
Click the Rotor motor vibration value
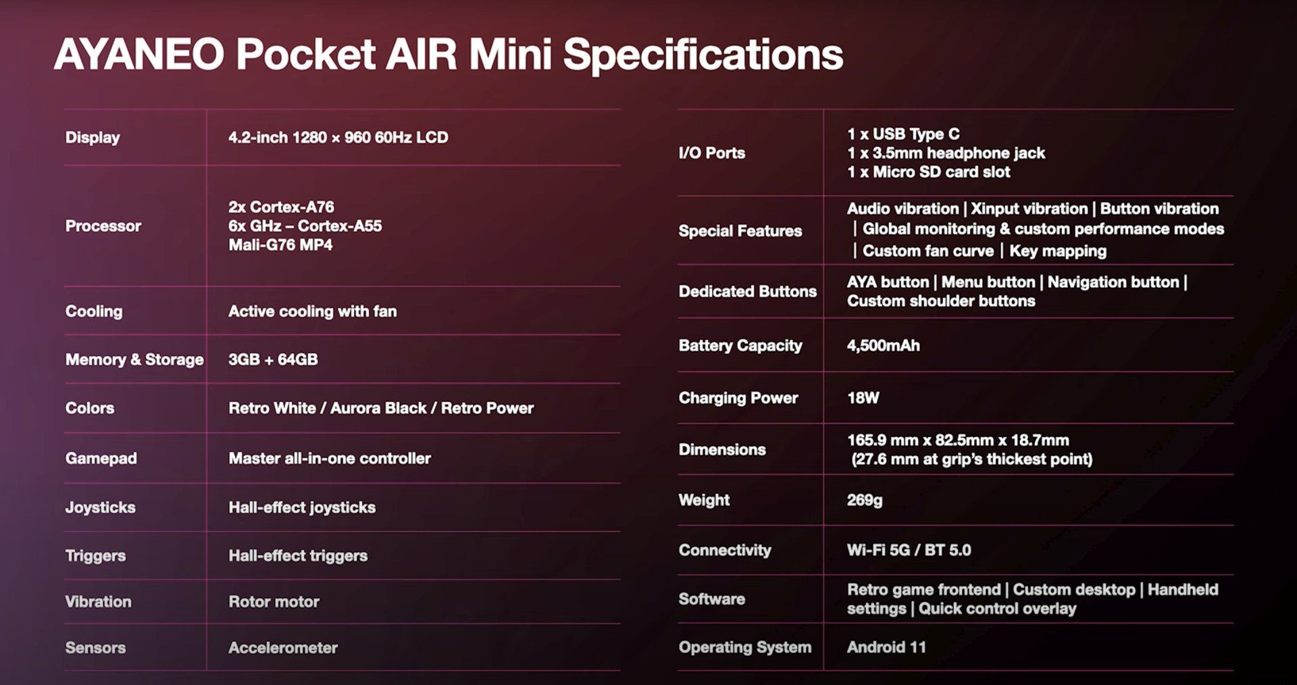click(274, 601)
